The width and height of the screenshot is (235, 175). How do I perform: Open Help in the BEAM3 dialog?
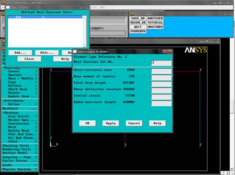pos(157,123)
